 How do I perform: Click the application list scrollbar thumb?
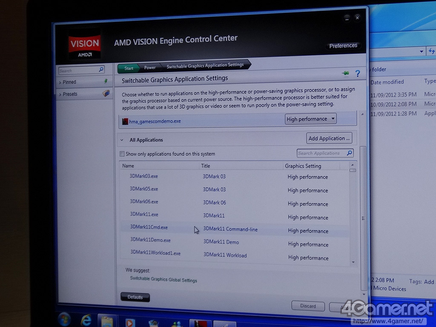353,170
